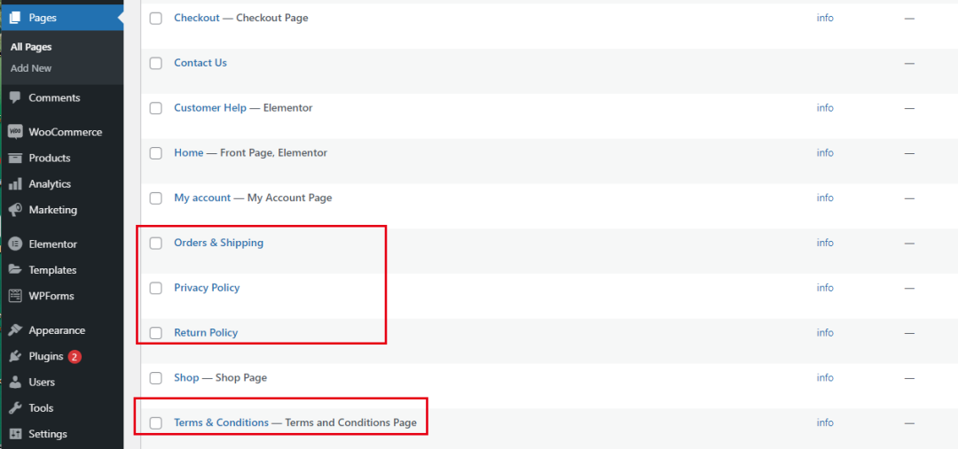Screen dimensions: 958x449
Task: Open the Return Policy page link
Action: [206, 333]
